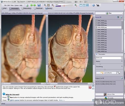Viewport: 125px width, 106px height.
Task: Click the Helicon Filter button
Action: pos(109,94)
